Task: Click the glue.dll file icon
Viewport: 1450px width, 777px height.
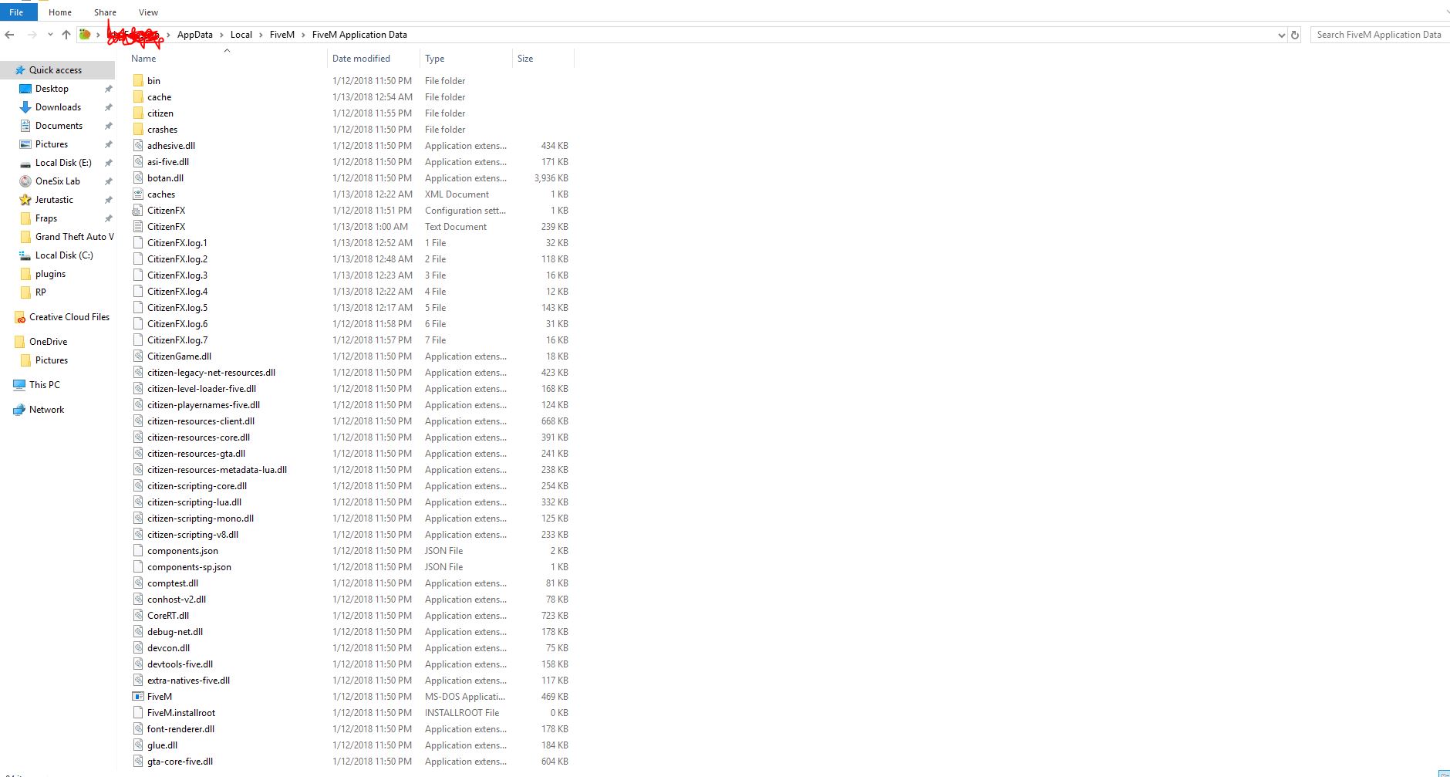Action: 138,745
